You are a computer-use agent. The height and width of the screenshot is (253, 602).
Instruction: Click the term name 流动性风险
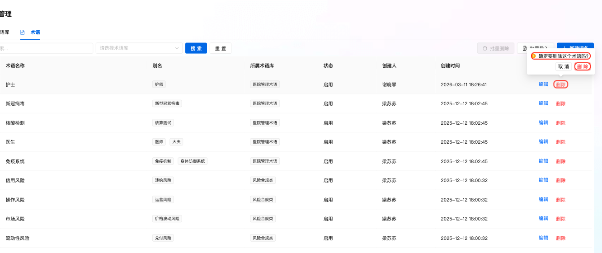point(18,238)
